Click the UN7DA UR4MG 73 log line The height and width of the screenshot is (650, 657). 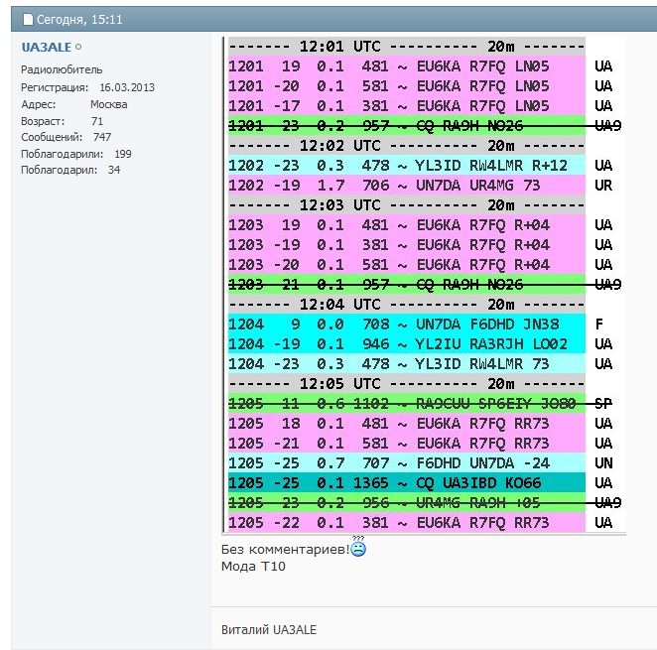coord(405,185)
